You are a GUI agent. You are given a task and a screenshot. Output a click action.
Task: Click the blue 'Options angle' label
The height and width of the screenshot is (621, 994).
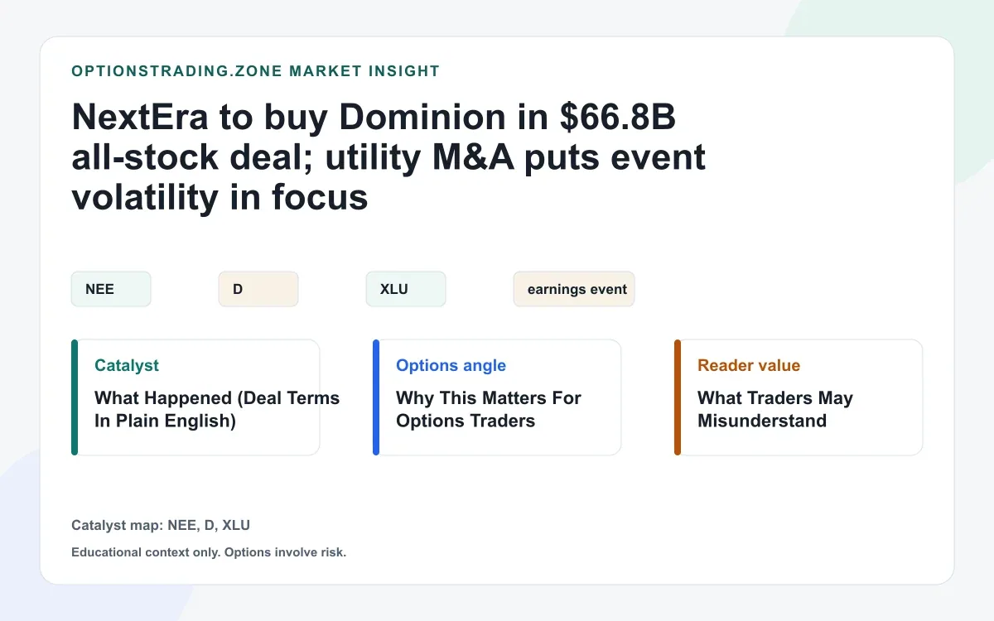click(451, 365)
